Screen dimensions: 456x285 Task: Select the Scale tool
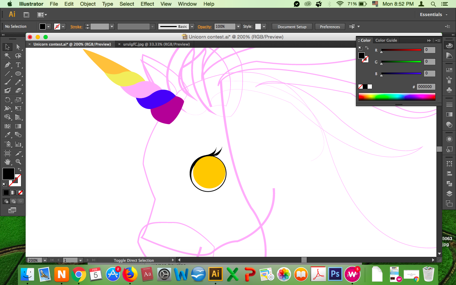click(x=18, y=100)
